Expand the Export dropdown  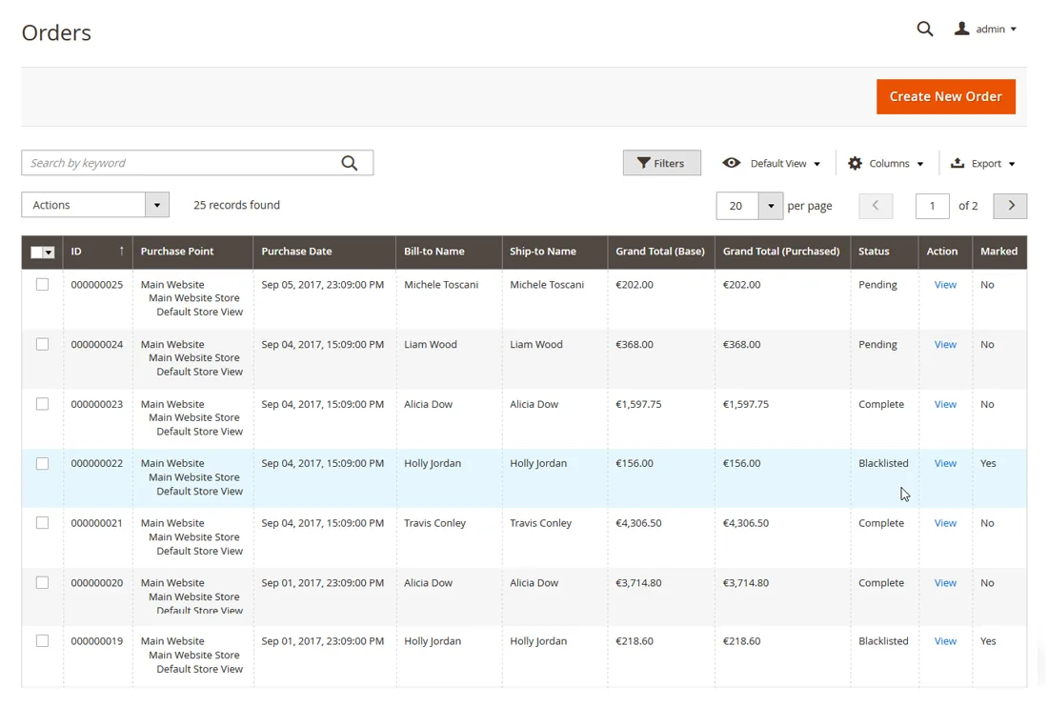tap(1012, 164)
